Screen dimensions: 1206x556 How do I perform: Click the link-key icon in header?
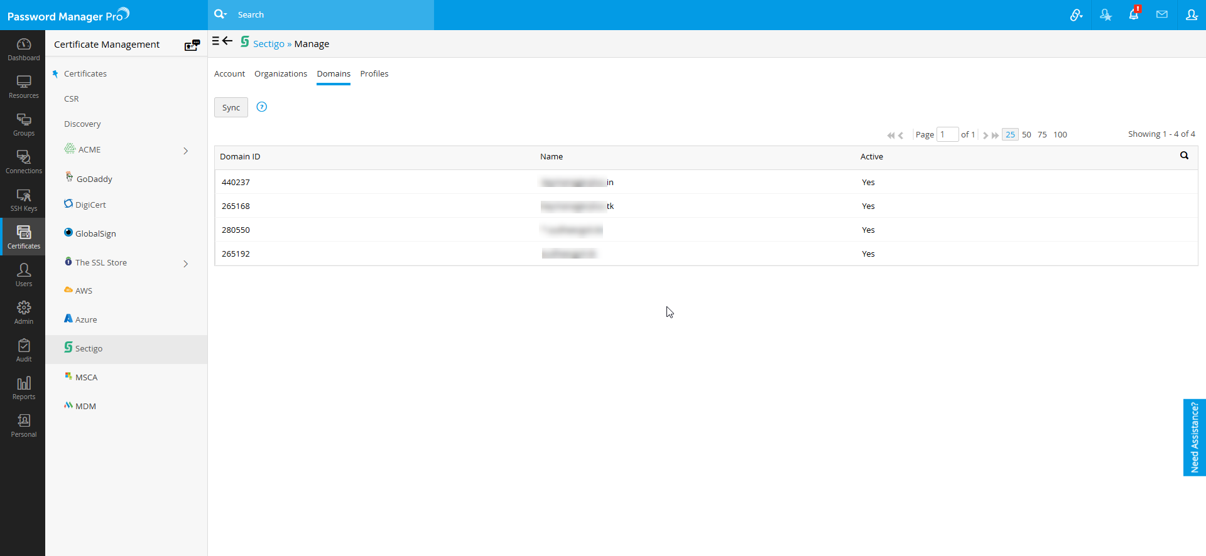[1076, 14]
